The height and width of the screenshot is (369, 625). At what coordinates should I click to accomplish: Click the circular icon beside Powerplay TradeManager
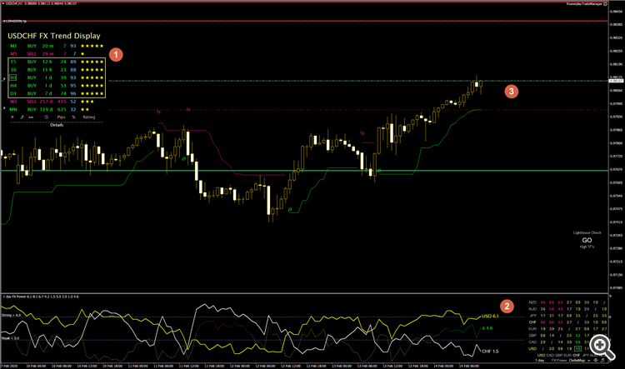pos(605,4)
